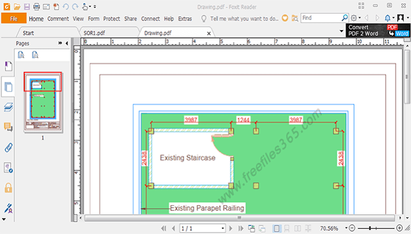This screenshot has width=411, height=234.
Task: Click the reduce page thumbnails icon
Action: click(35, 55)
